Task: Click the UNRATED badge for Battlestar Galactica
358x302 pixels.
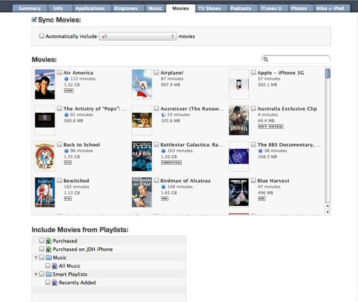Action: tap(171, 163)
